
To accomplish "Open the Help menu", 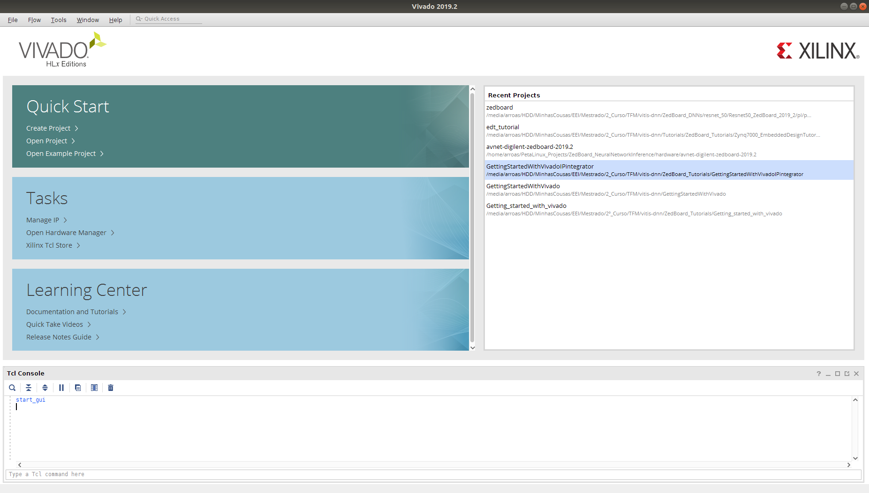I will point(115,20).
